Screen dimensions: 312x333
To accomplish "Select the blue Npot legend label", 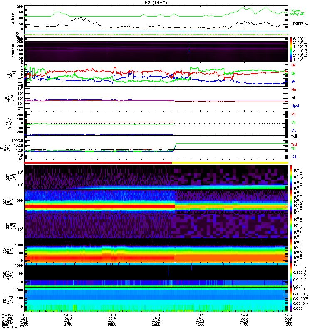I will pos(295,106).
